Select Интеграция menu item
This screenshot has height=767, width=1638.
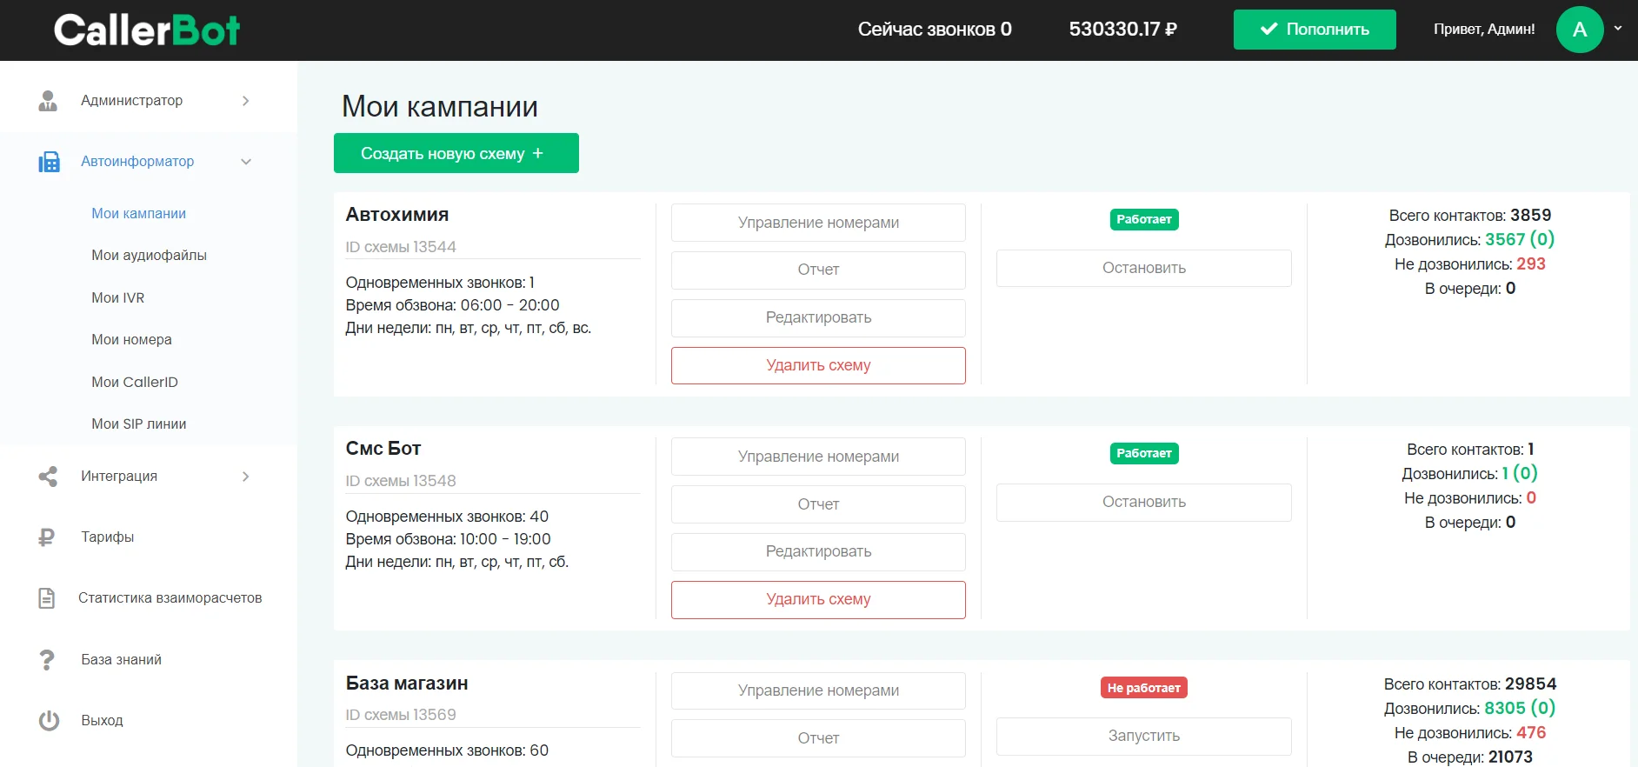tap(119, 477)
